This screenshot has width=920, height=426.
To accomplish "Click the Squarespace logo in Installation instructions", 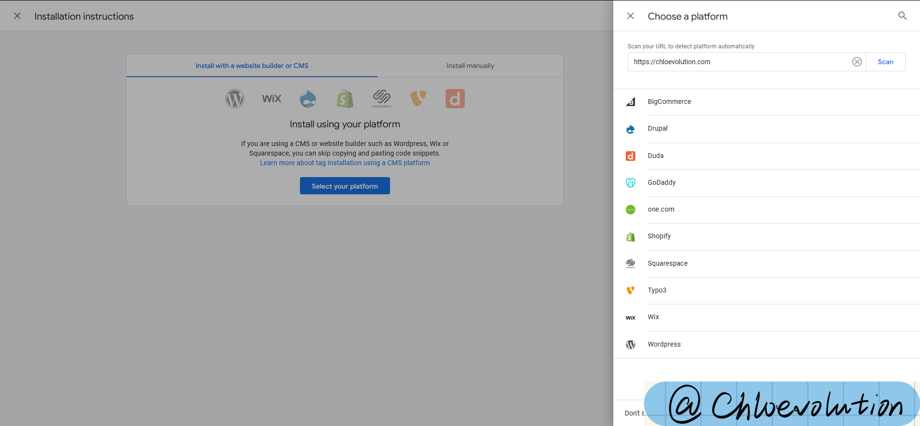I will [x=382, y=98].
